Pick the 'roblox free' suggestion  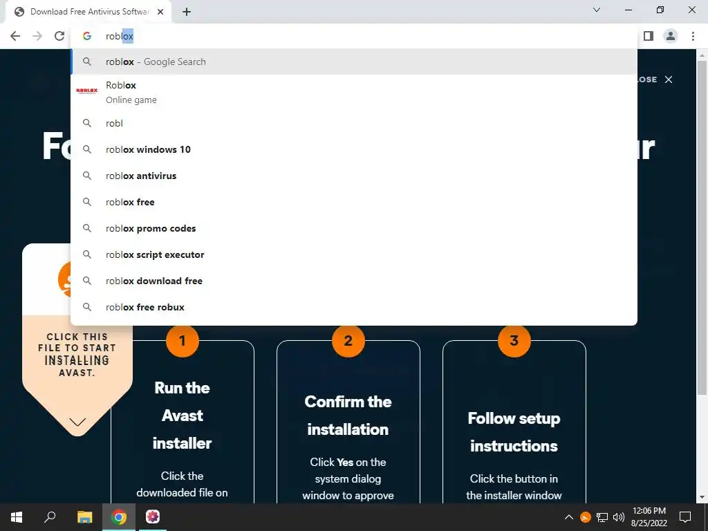tap(354, 202)
